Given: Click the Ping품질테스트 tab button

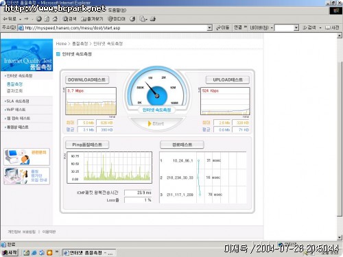Looking at the screenshot, I should click(87, 145).
